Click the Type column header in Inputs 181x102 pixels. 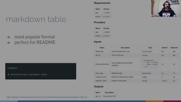(x=150, y=48)
